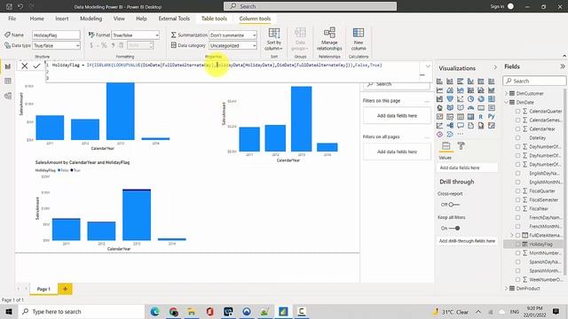Click the more visuals ellipsis
This screenshot has width=568, height=319.
[461, 134]
